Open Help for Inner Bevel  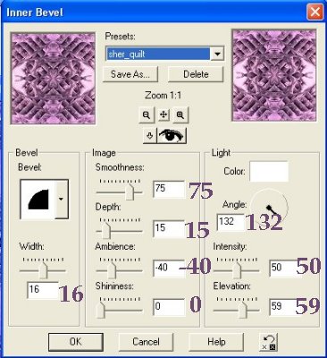pos(216,342)
